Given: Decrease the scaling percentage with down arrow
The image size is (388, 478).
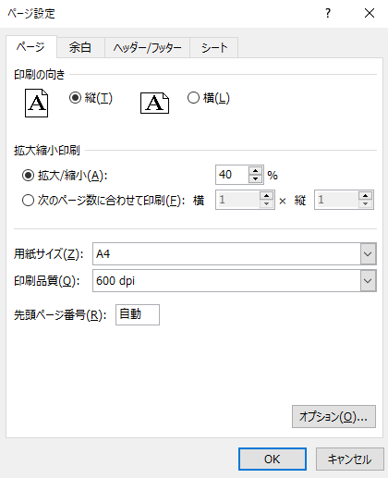Looking at the screenshot, I should 255,178.
